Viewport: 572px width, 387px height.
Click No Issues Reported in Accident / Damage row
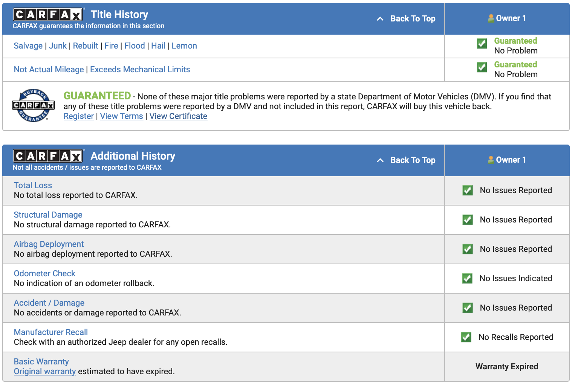pyautogui.click(x=516, y=308)
